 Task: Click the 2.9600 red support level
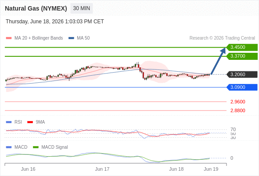[237, 102]
